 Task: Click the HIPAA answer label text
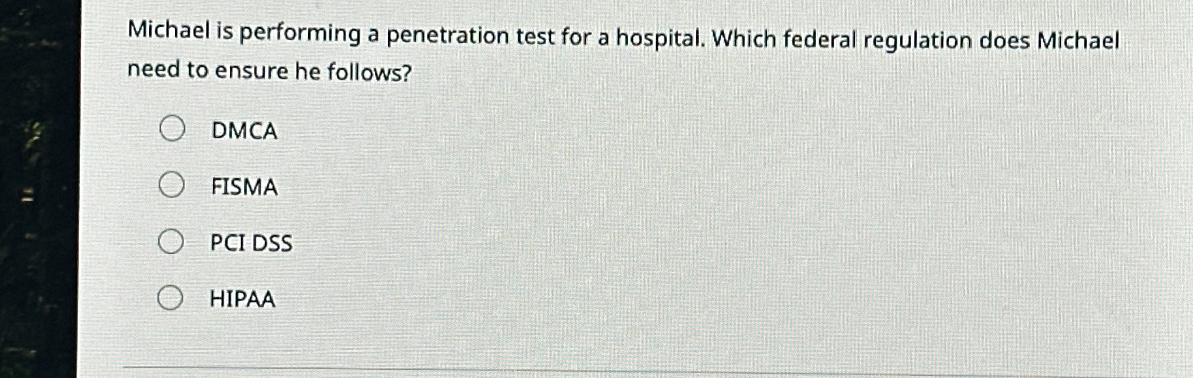243,297
